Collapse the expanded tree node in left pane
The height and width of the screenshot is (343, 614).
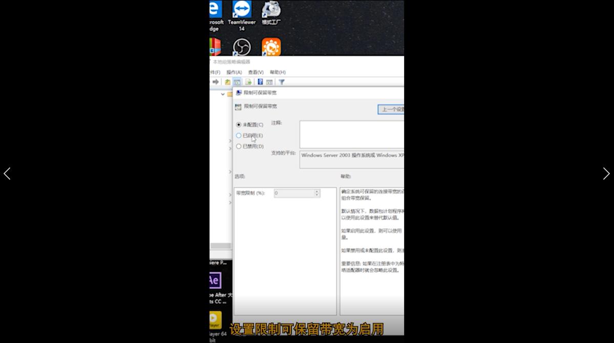(x=222, y=95)
